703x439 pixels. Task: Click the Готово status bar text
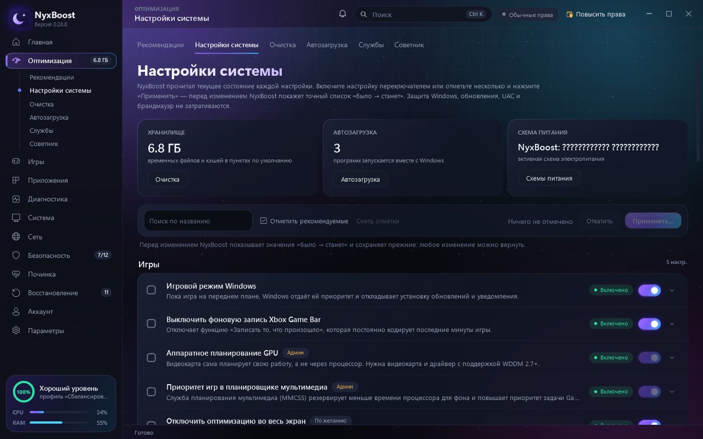144,432
